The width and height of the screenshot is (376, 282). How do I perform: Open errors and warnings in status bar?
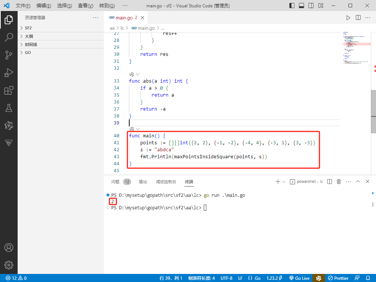pos(16,278)
